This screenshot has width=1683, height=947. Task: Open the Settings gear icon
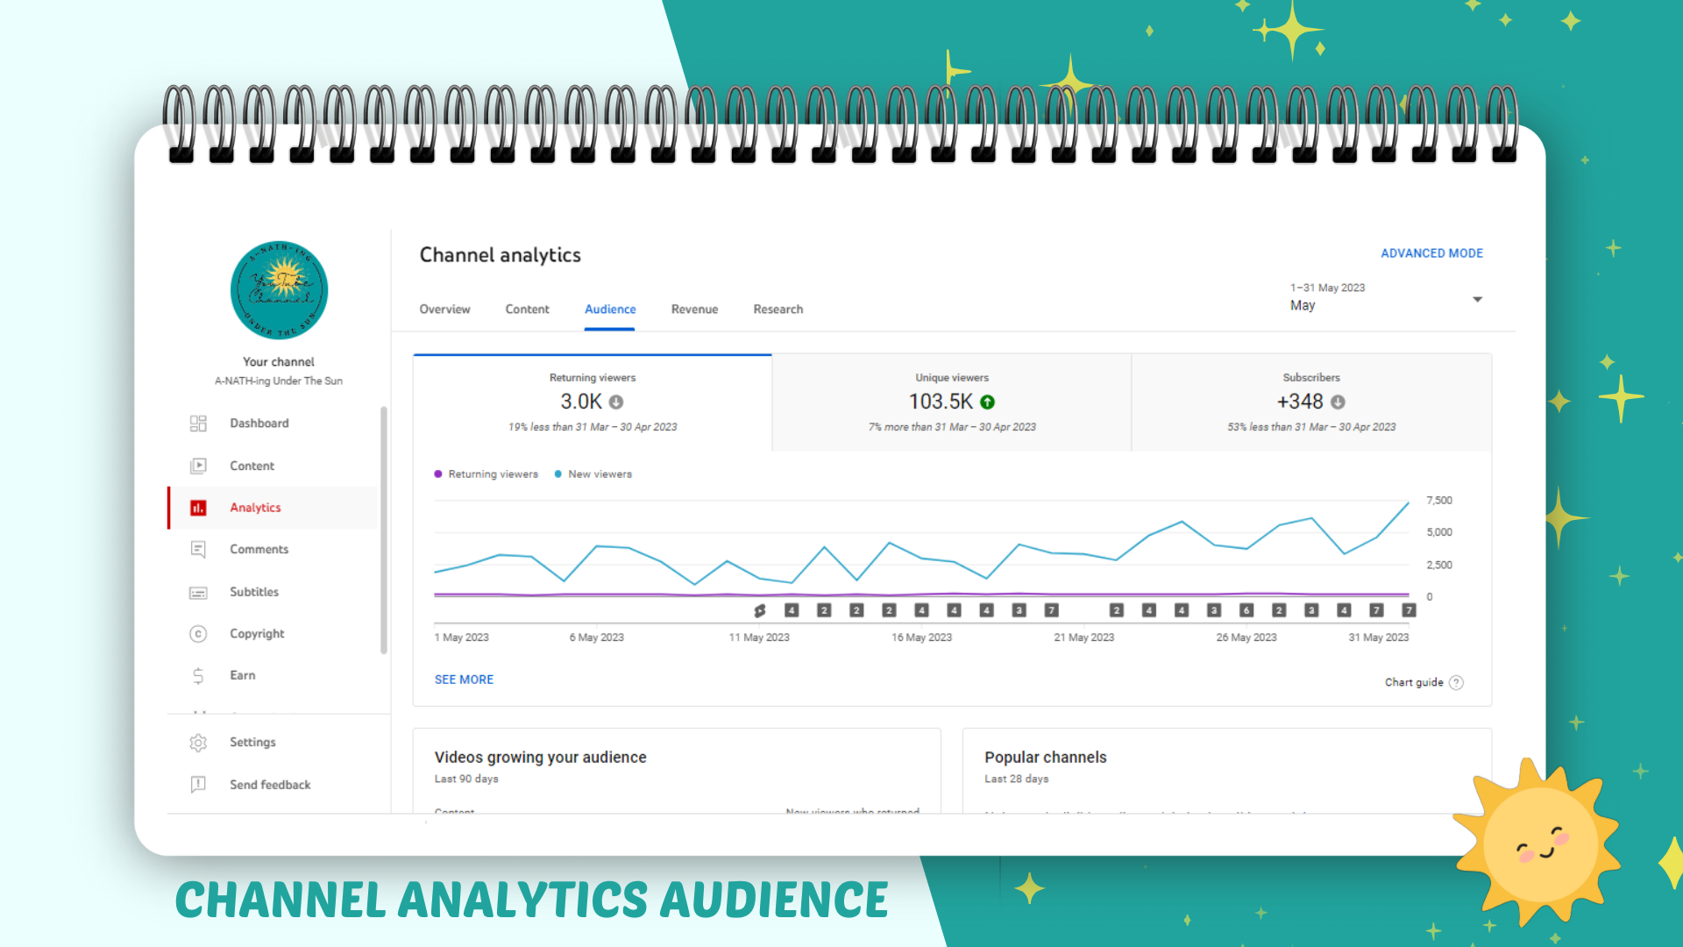[x=198, y=743]
